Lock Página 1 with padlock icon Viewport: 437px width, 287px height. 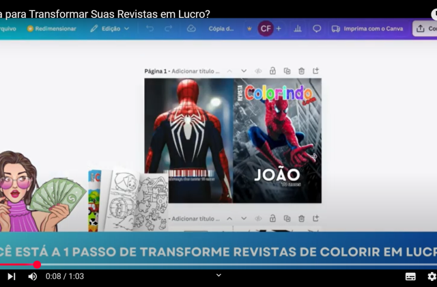click(272, 71)
